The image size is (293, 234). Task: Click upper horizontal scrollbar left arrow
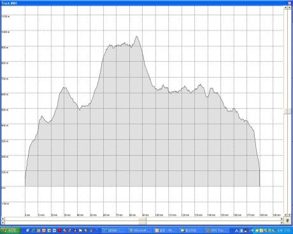[x=3, y=219]
